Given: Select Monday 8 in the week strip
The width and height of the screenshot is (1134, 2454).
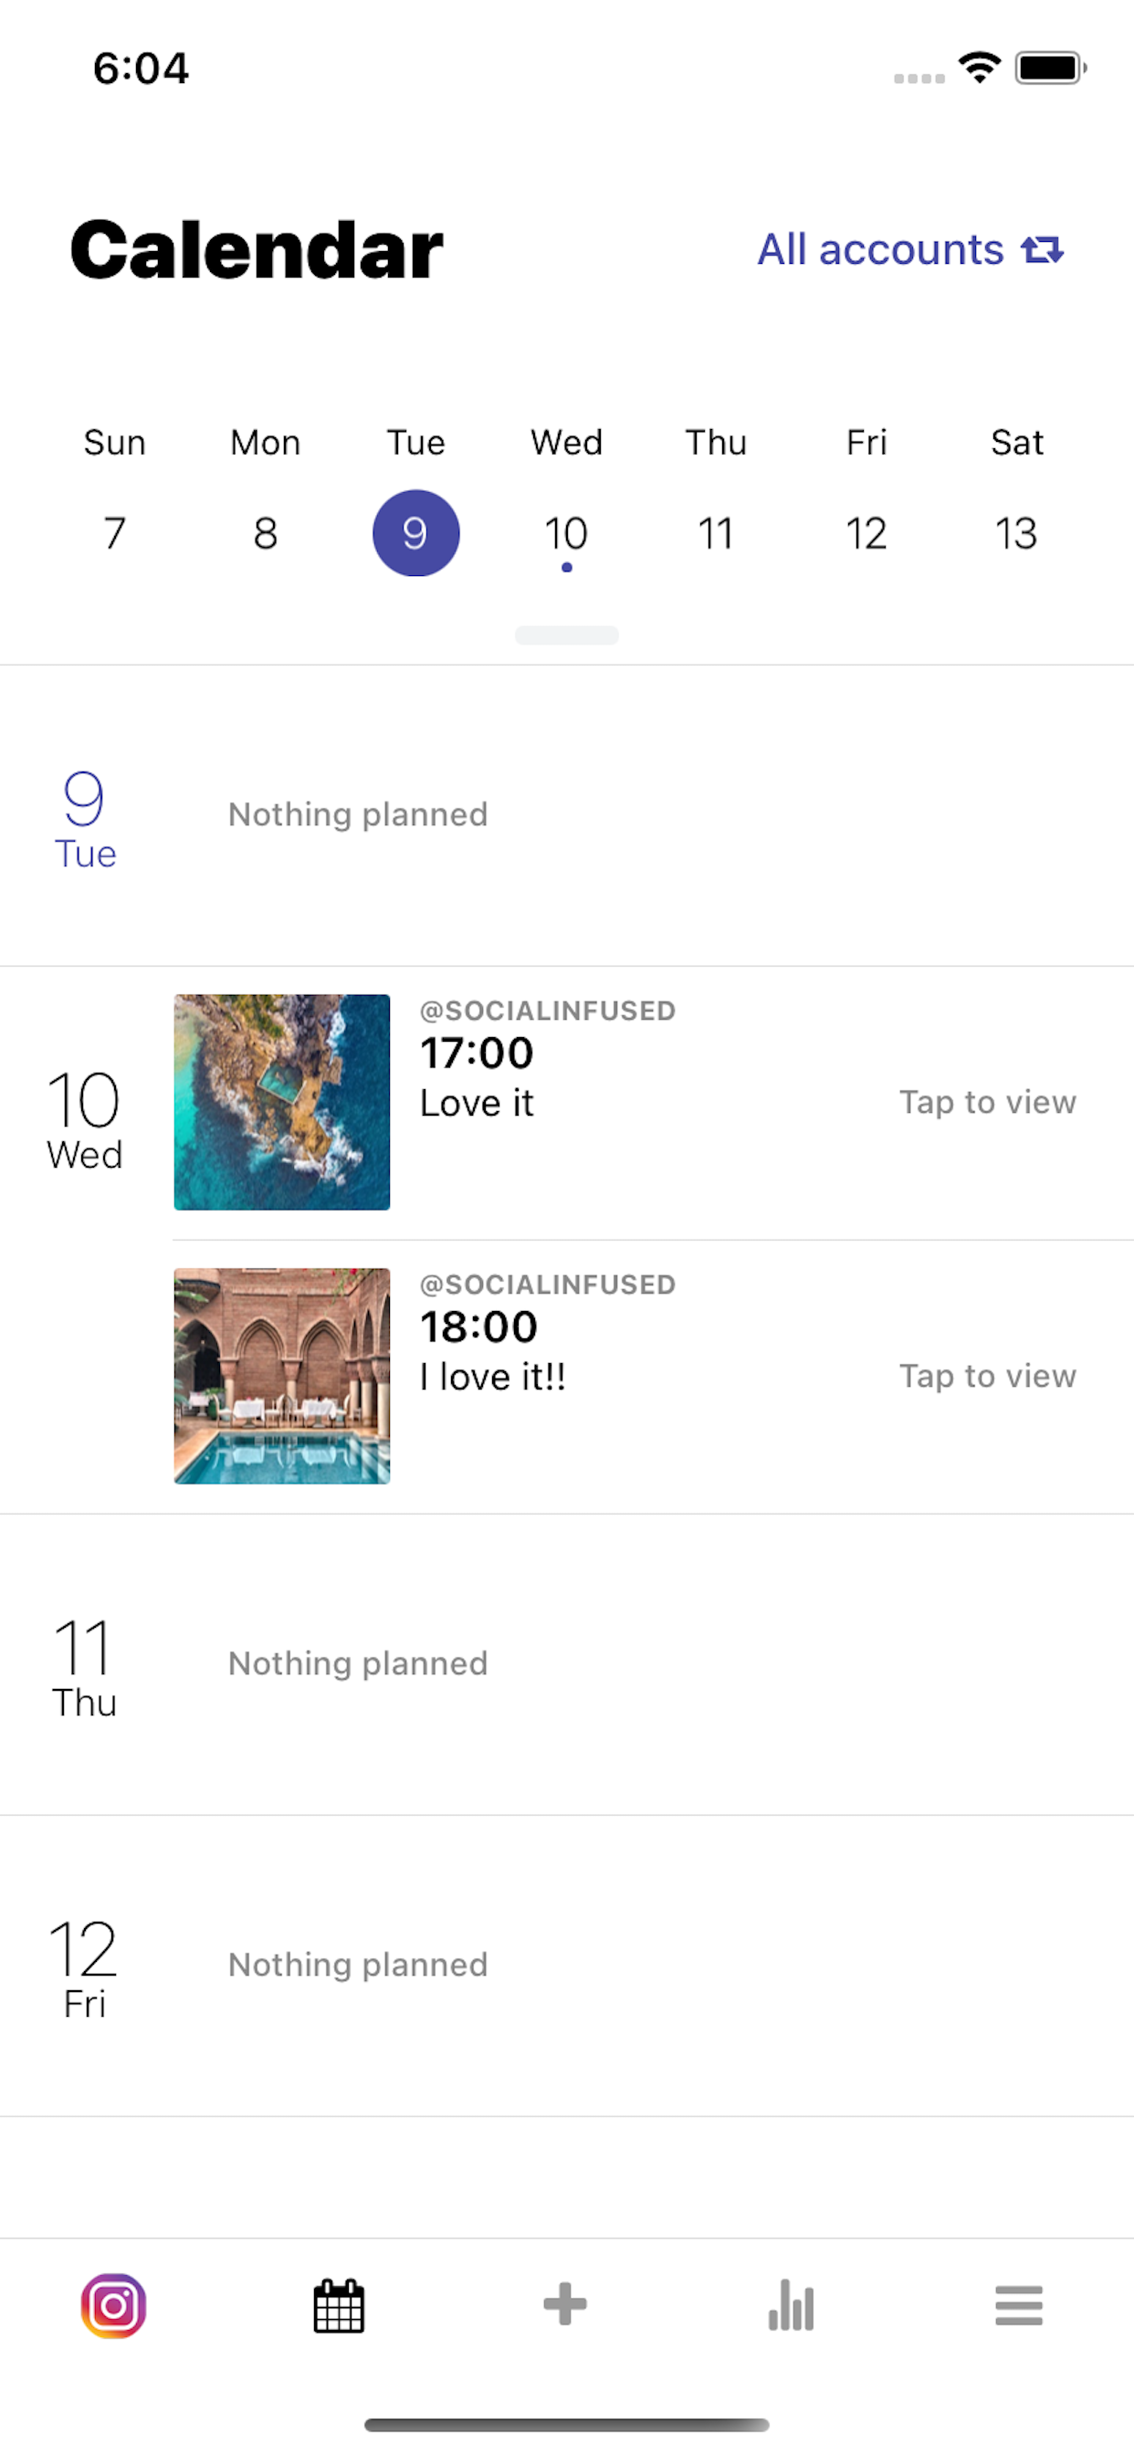Looking at the screenshot, I should coord(265,532).
